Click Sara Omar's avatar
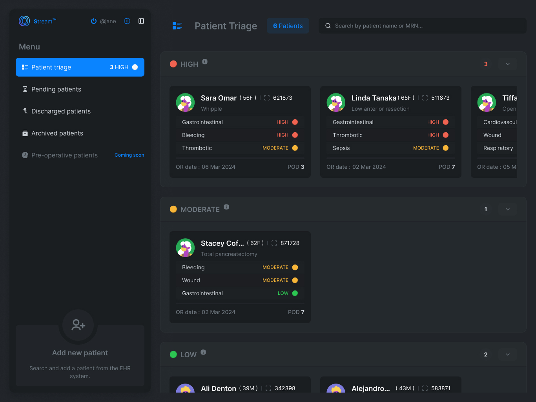The width and height of the screenshot is (536, 402). [185, 102]
